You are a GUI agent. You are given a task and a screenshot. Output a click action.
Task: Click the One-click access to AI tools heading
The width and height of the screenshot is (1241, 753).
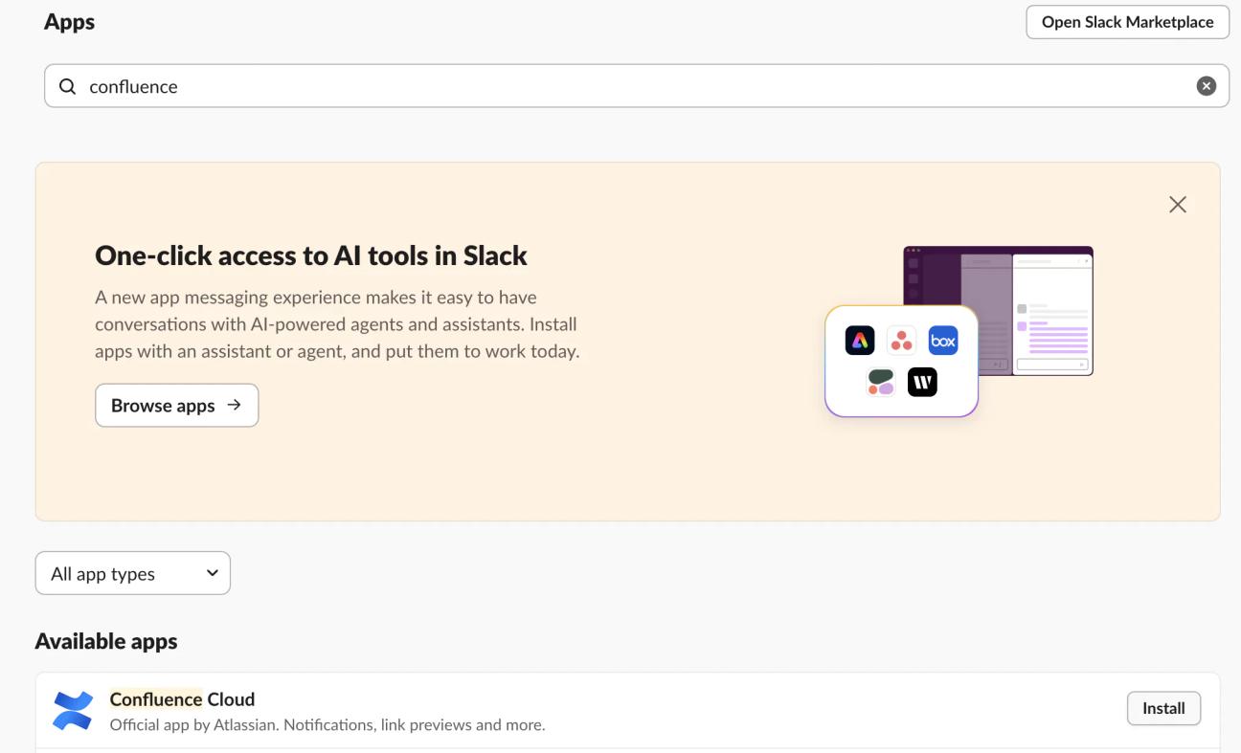[311, 255]
